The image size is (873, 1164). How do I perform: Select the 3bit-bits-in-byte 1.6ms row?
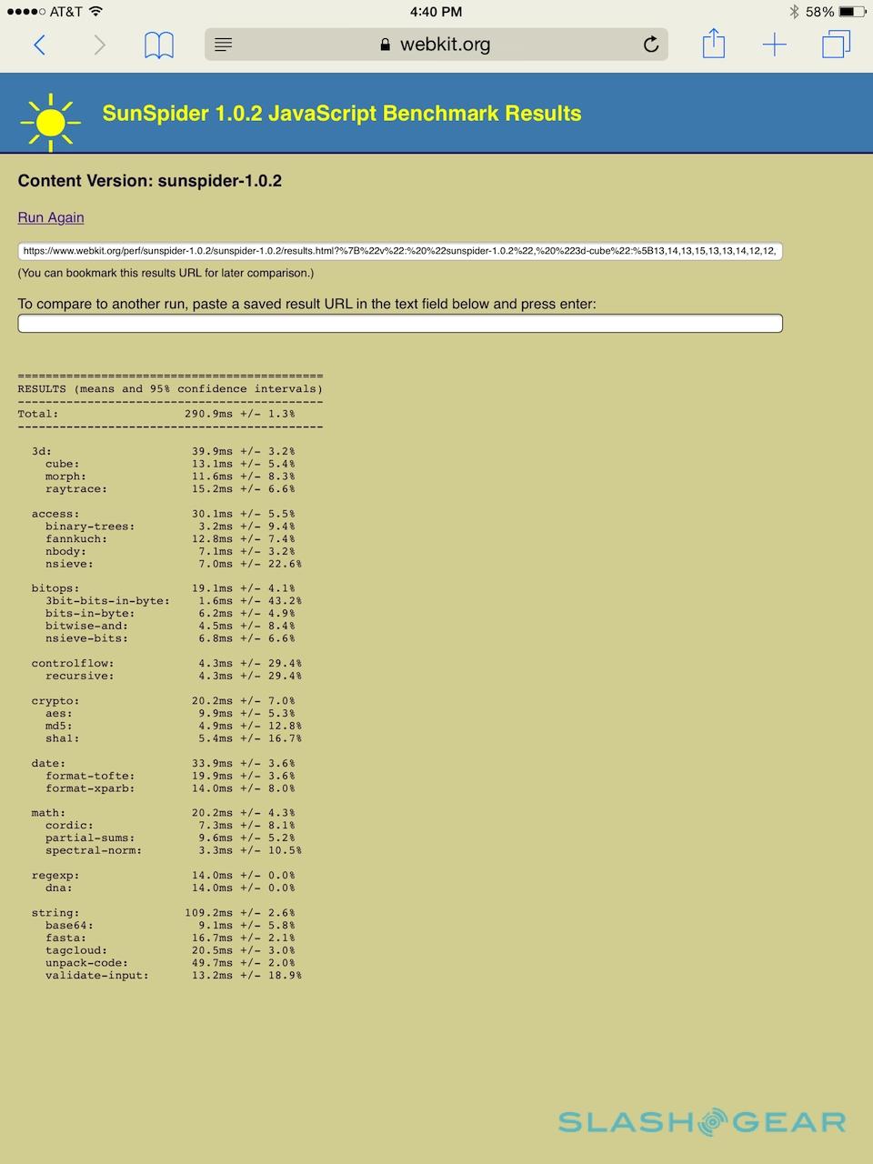click(x=174, y=601)
